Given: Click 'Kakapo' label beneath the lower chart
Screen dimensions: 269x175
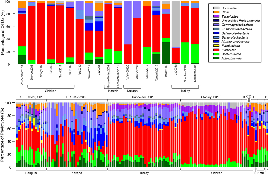Looking at the screenshot, I should pyautogui.click(x=77, y=173).
